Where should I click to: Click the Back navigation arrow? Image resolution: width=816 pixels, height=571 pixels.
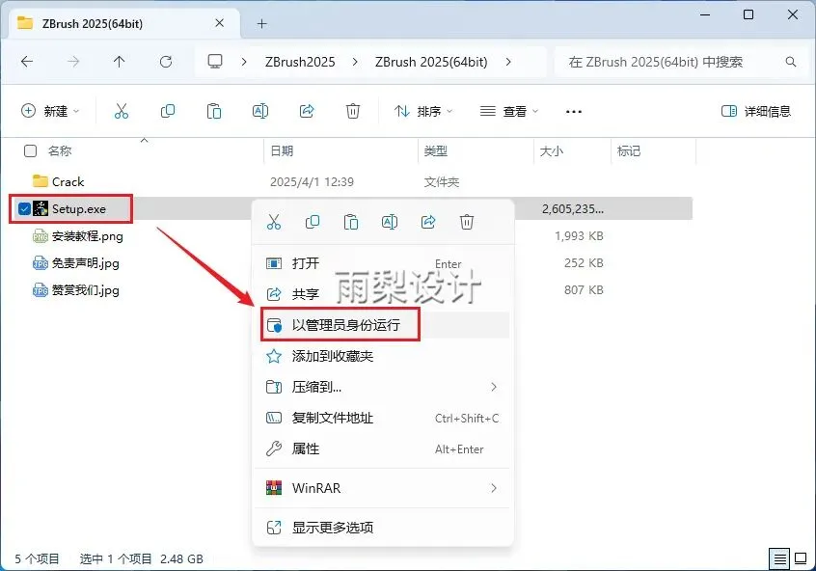point(27,62)
